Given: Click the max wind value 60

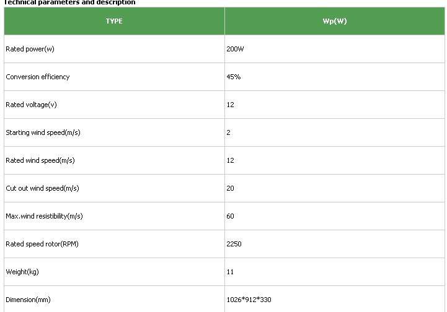Looking at the screenshot, I should 231,216.
